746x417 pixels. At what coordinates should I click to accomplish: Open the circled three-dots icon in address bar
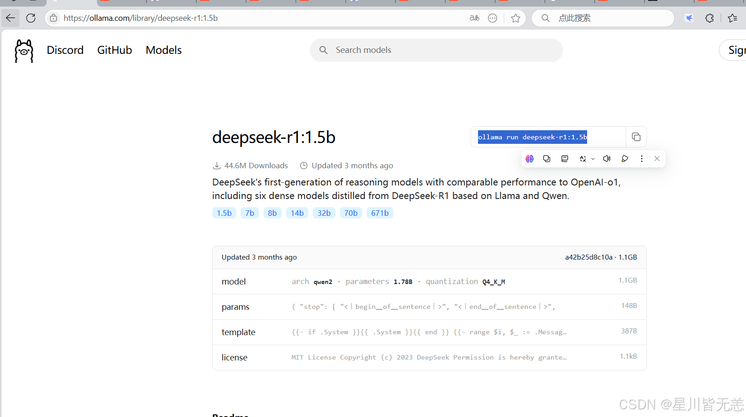[493, 18]
